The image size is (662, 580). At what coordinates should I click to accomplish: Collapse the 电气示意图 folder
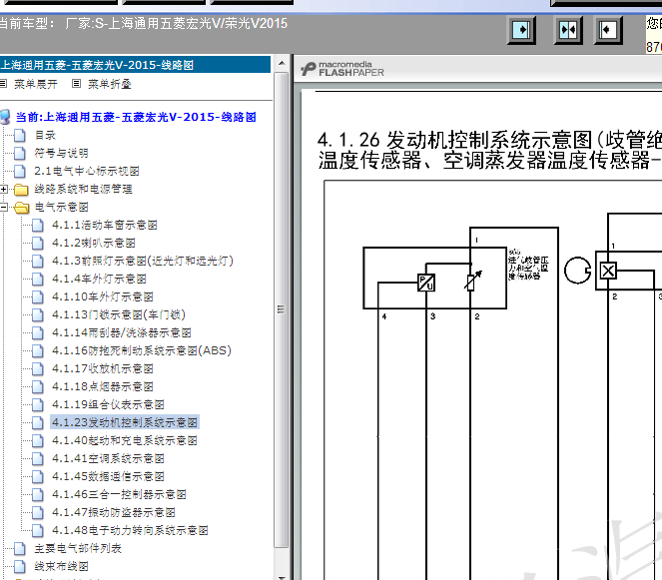[4, 207]
